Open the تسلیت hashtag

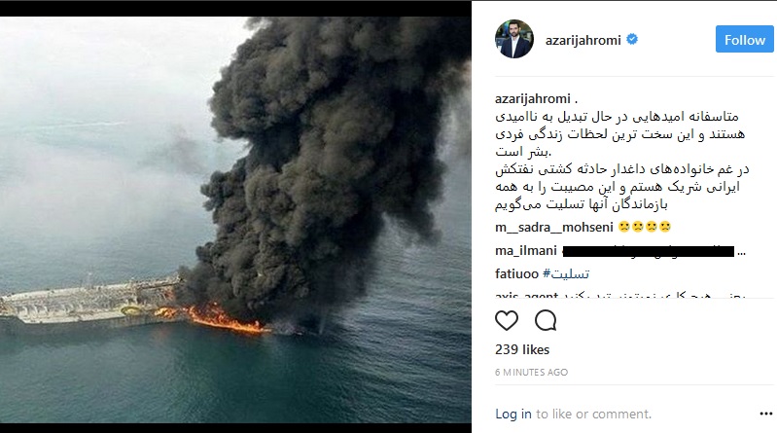point(566,273)
